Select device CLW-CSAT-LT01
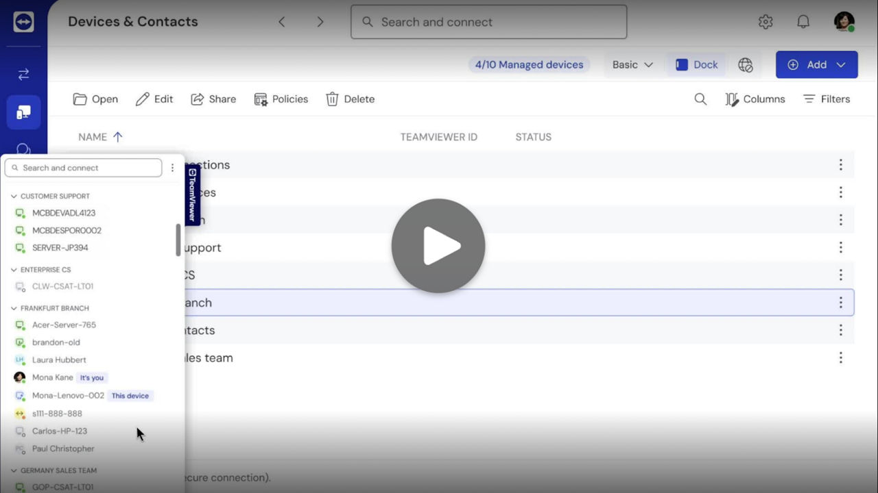878x493 pixels. 62,286
